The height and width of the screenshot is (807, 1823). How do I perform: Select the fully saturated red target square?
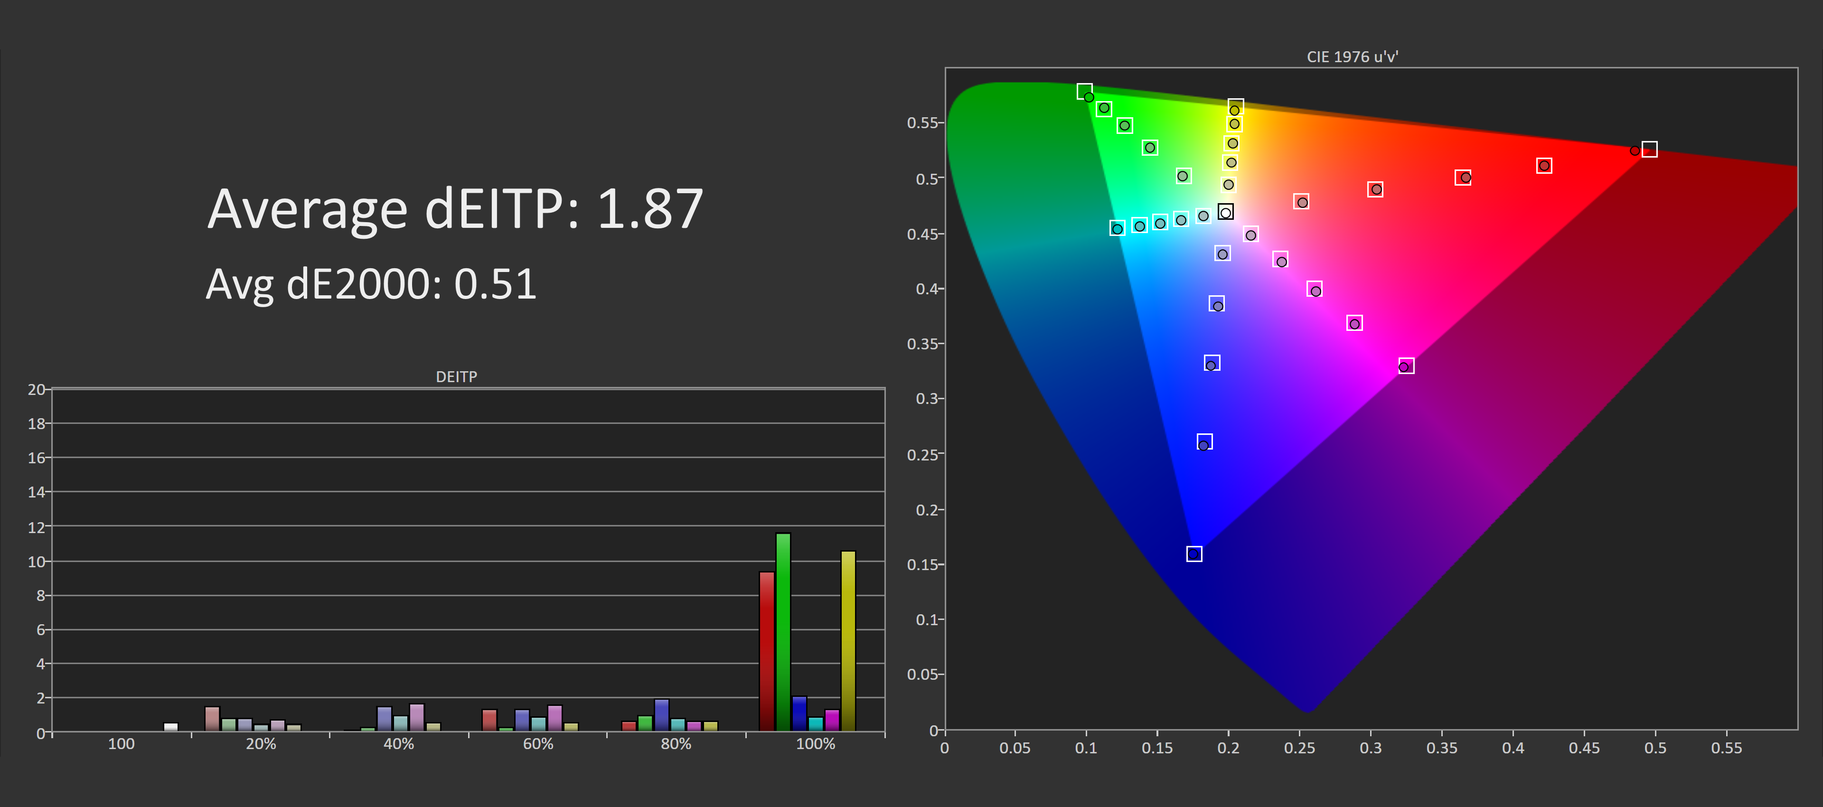pyautogui.click(x=1649, y=150)
